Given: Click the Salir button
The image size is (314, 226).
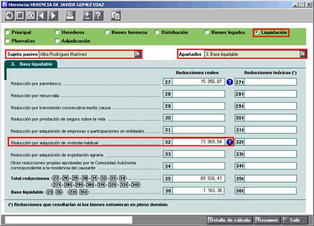Looking at the screenshot, I should (295, 220).
